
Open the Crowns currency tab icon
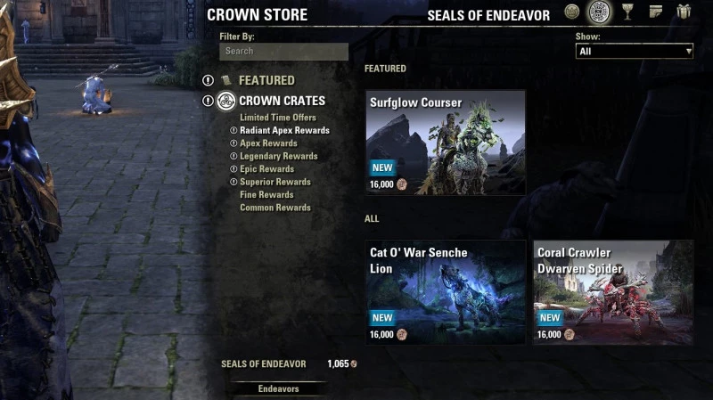point(571,12)
